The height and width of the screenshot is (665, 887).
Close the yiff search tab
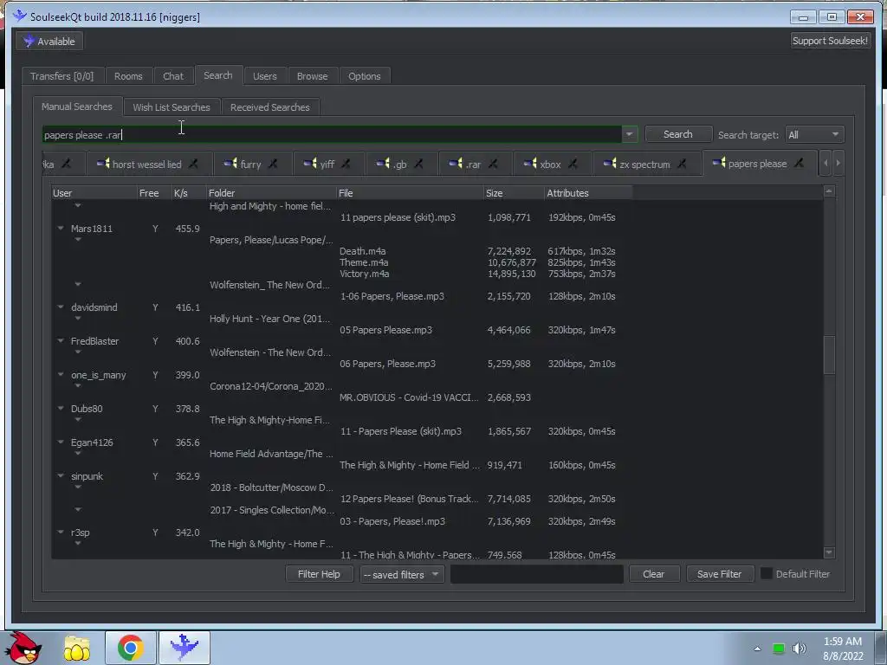346,164
